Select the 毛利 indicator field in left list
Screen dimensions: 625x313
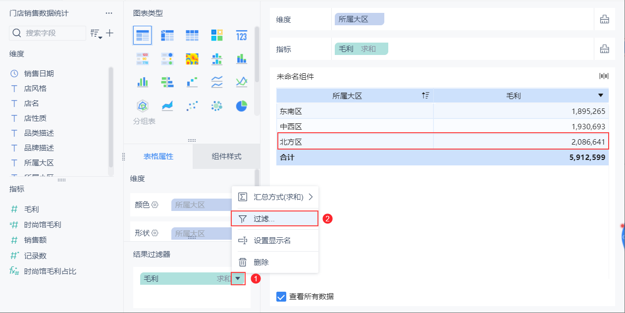[x=32, y=209]
